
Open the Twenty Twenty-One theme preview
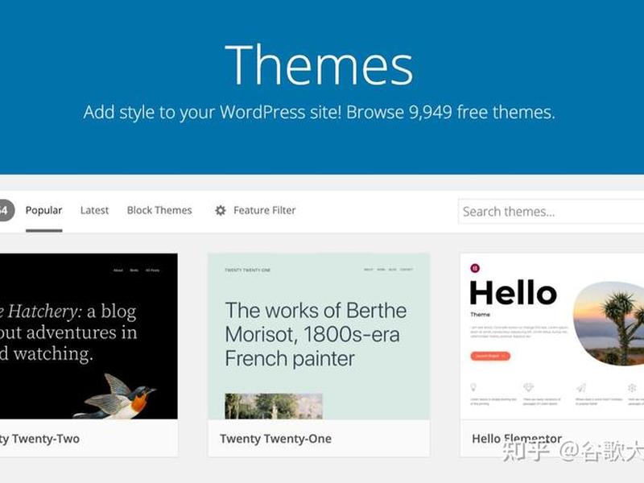[x=319, y=336]
